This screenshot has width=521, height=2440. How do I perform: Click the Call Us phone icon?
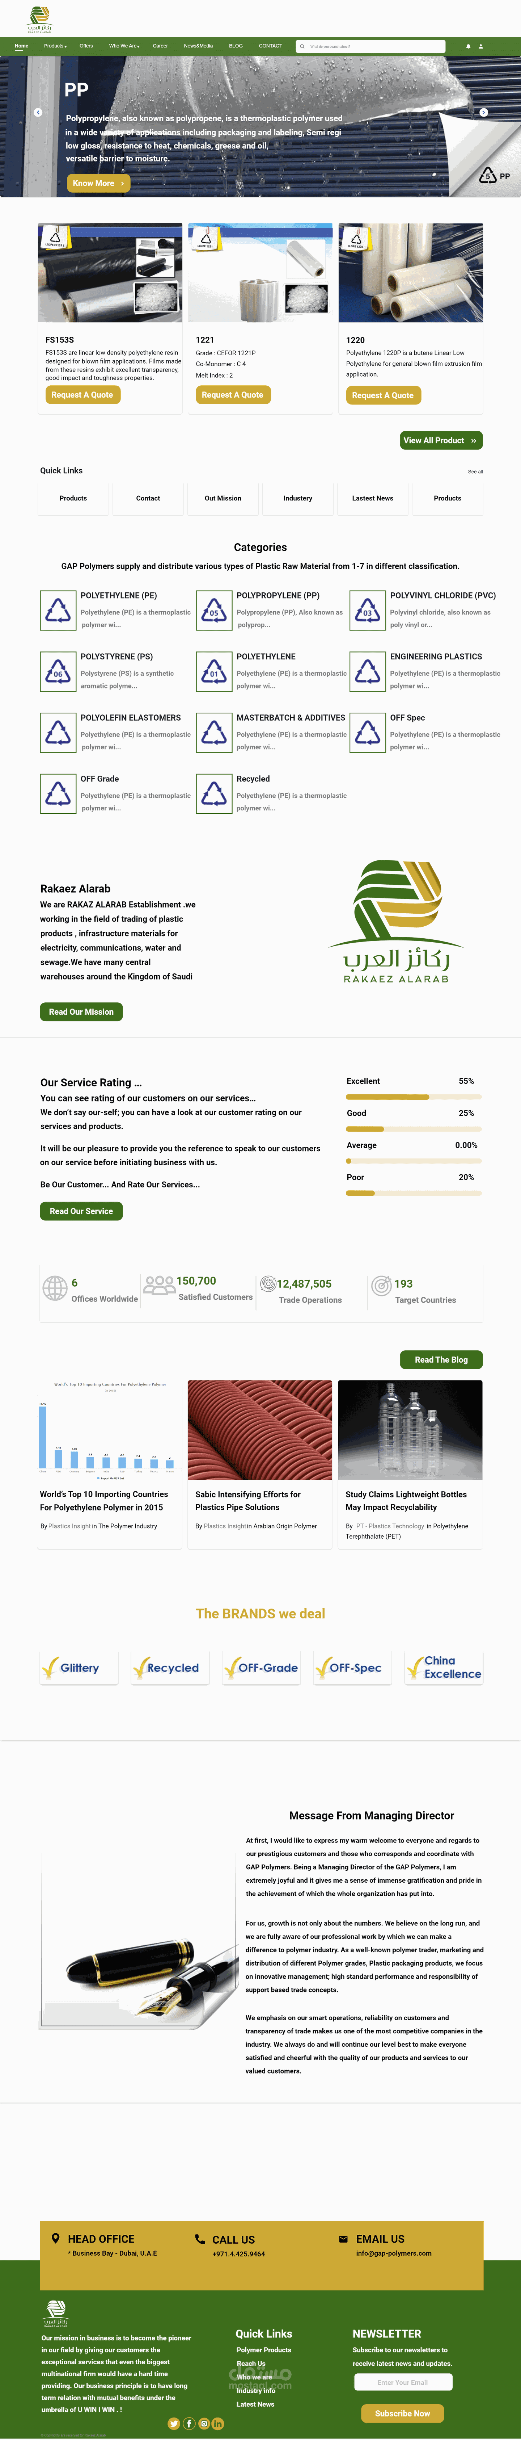click(199, 2239)
